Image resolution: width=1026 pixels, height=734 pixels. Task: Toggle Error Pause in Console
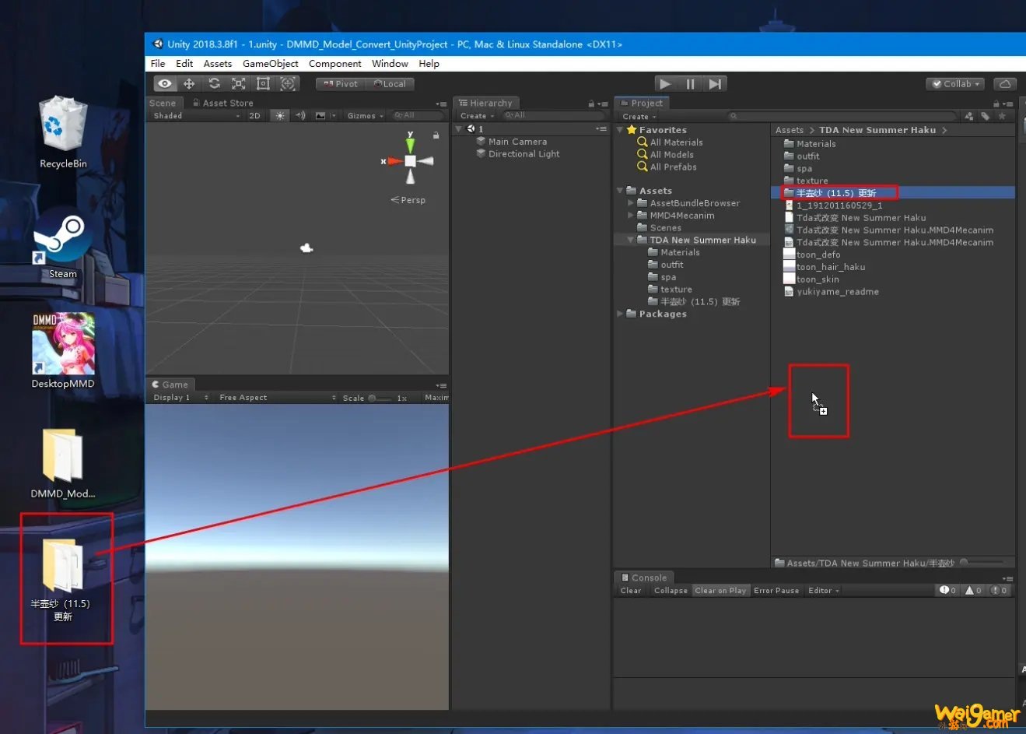(x=776, y=590)
